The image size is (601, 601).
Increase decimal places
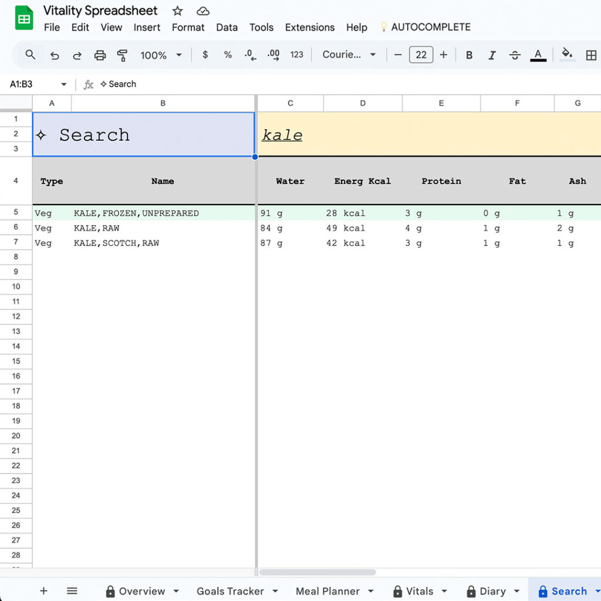(274, 55)
